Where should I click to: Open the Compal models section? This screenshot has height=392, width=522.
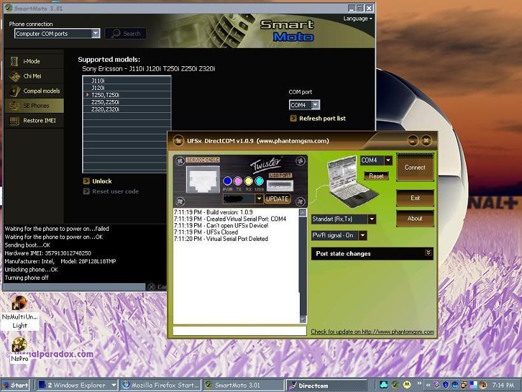tap(34, 91)
